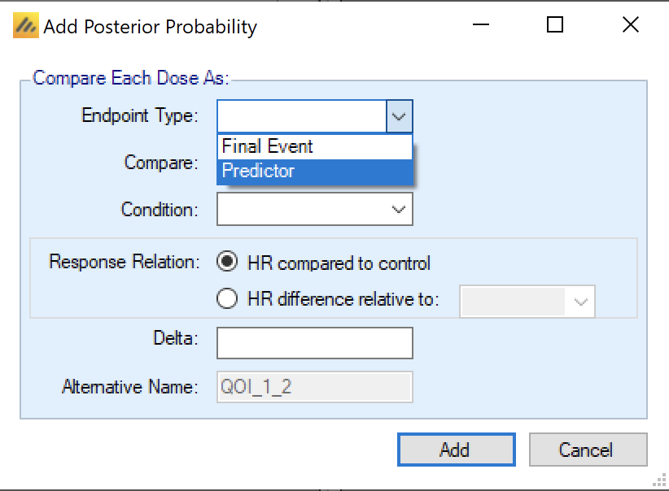669x491 pixels.
Task: Enable HR difference relative to option
Action: point(228,299)
